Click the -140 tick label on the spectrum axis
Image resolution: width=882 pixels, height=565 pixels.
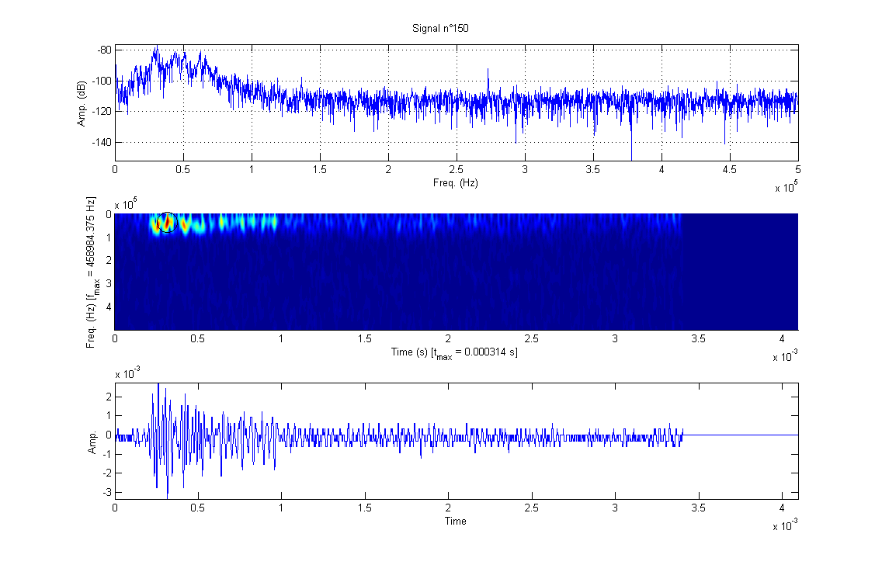coord(102,143)
